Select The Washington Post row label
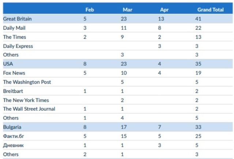The width and height of the screenshot is (234, 159). coord(27,82)
